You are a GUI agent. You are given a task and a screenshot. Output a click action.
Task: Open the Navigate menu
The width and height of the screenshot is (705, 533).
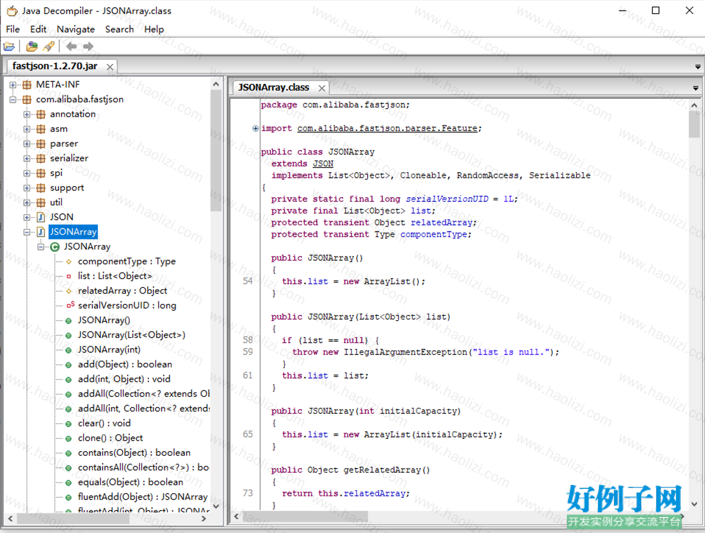click(x=76, y=29)
